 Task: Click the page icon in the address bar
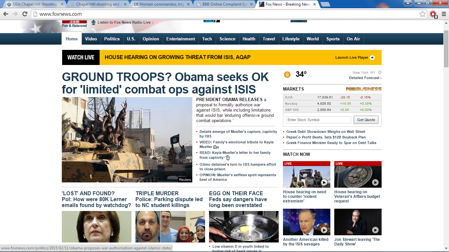pos(35,14)
